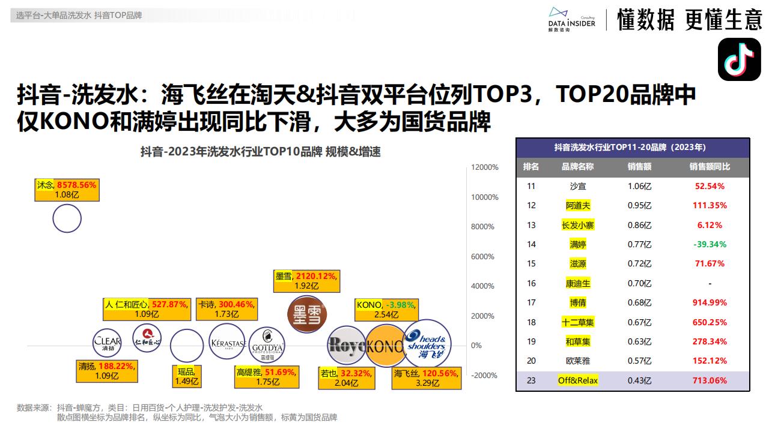Click the TikTok (Douyin) logo icon
This screenshot has height=432, width=769.
coord(739,59)
